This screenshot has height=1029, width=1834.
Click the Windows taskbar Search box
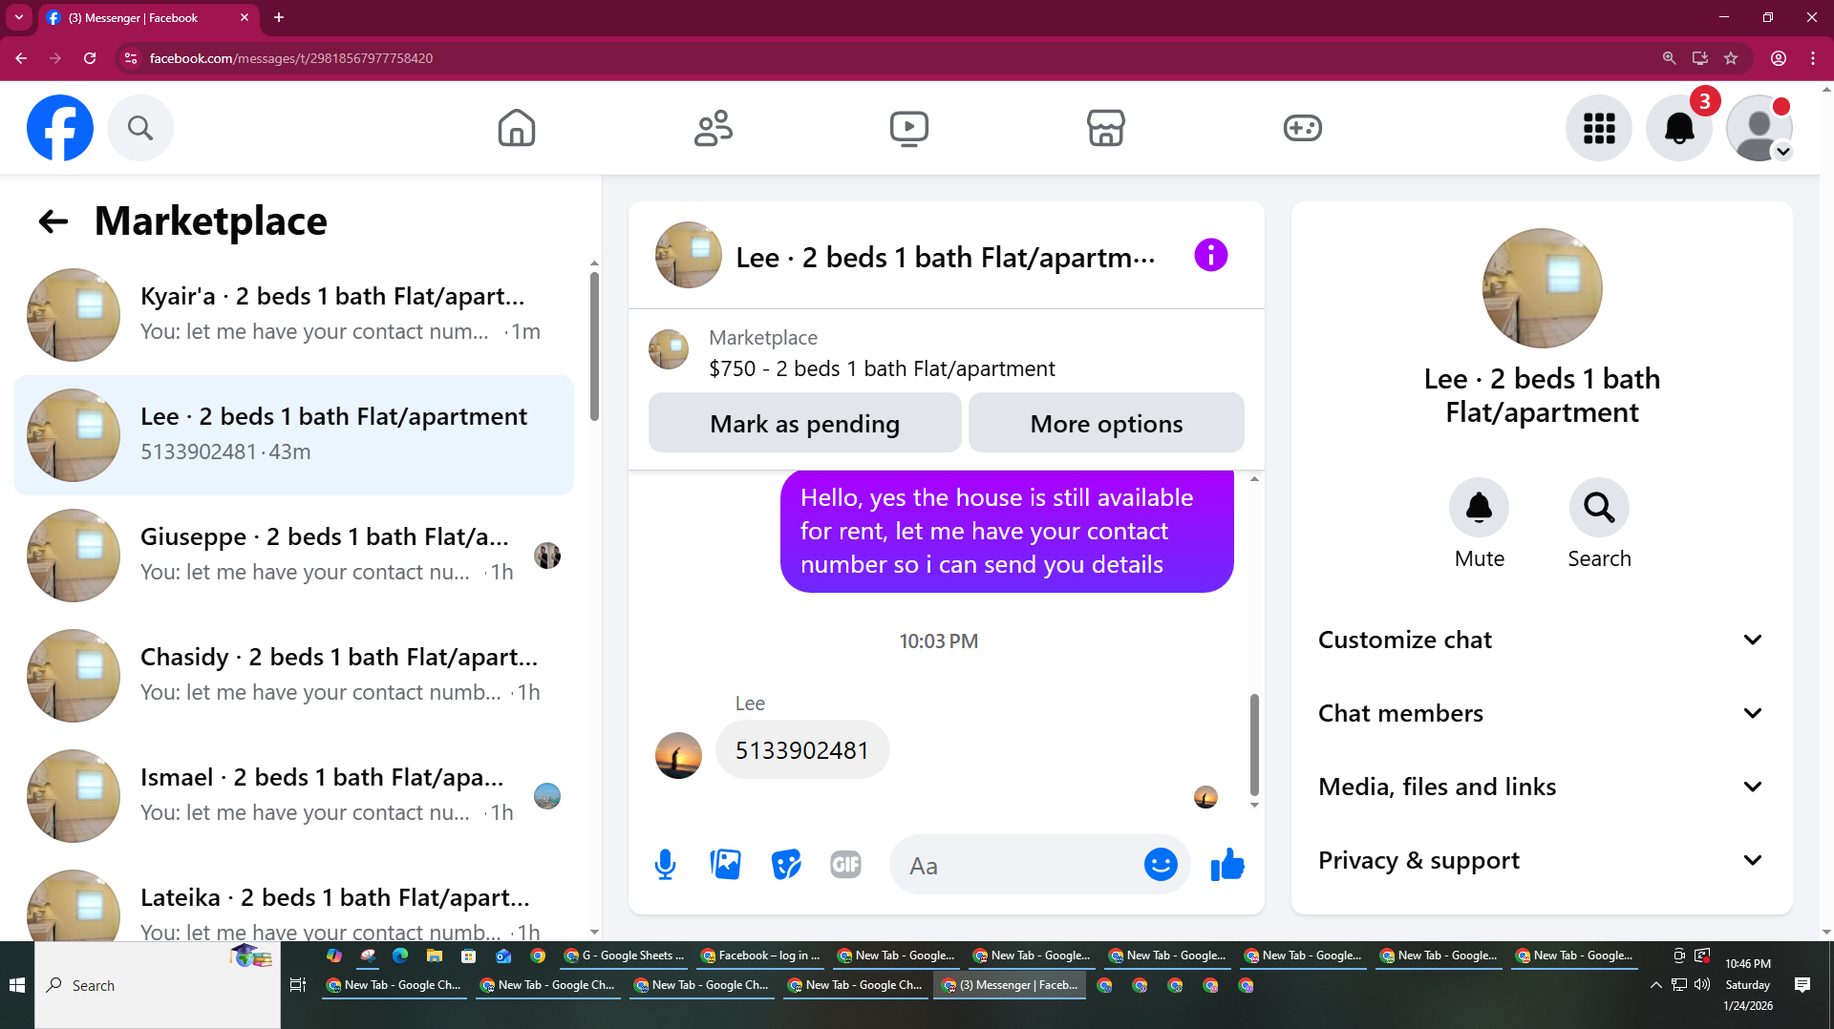pos(158,985)
